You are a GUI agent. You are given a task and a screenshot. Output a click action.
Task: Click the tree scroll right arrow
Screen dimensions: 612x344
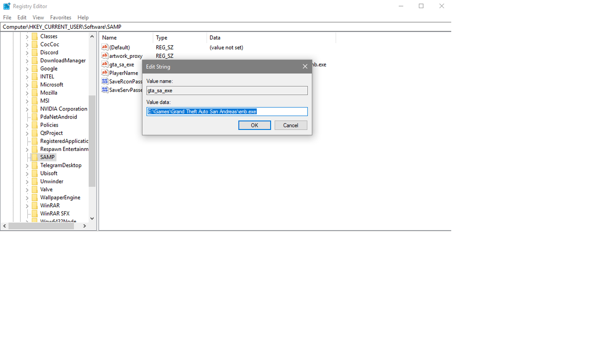(85, 226)
